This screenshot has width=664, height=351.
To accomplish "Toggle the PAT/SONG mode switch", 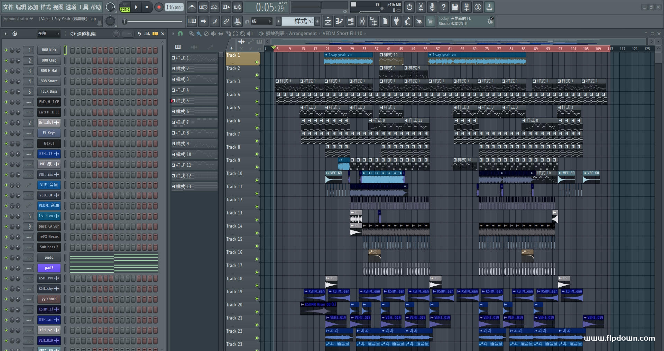I will (x=125, y=7).
